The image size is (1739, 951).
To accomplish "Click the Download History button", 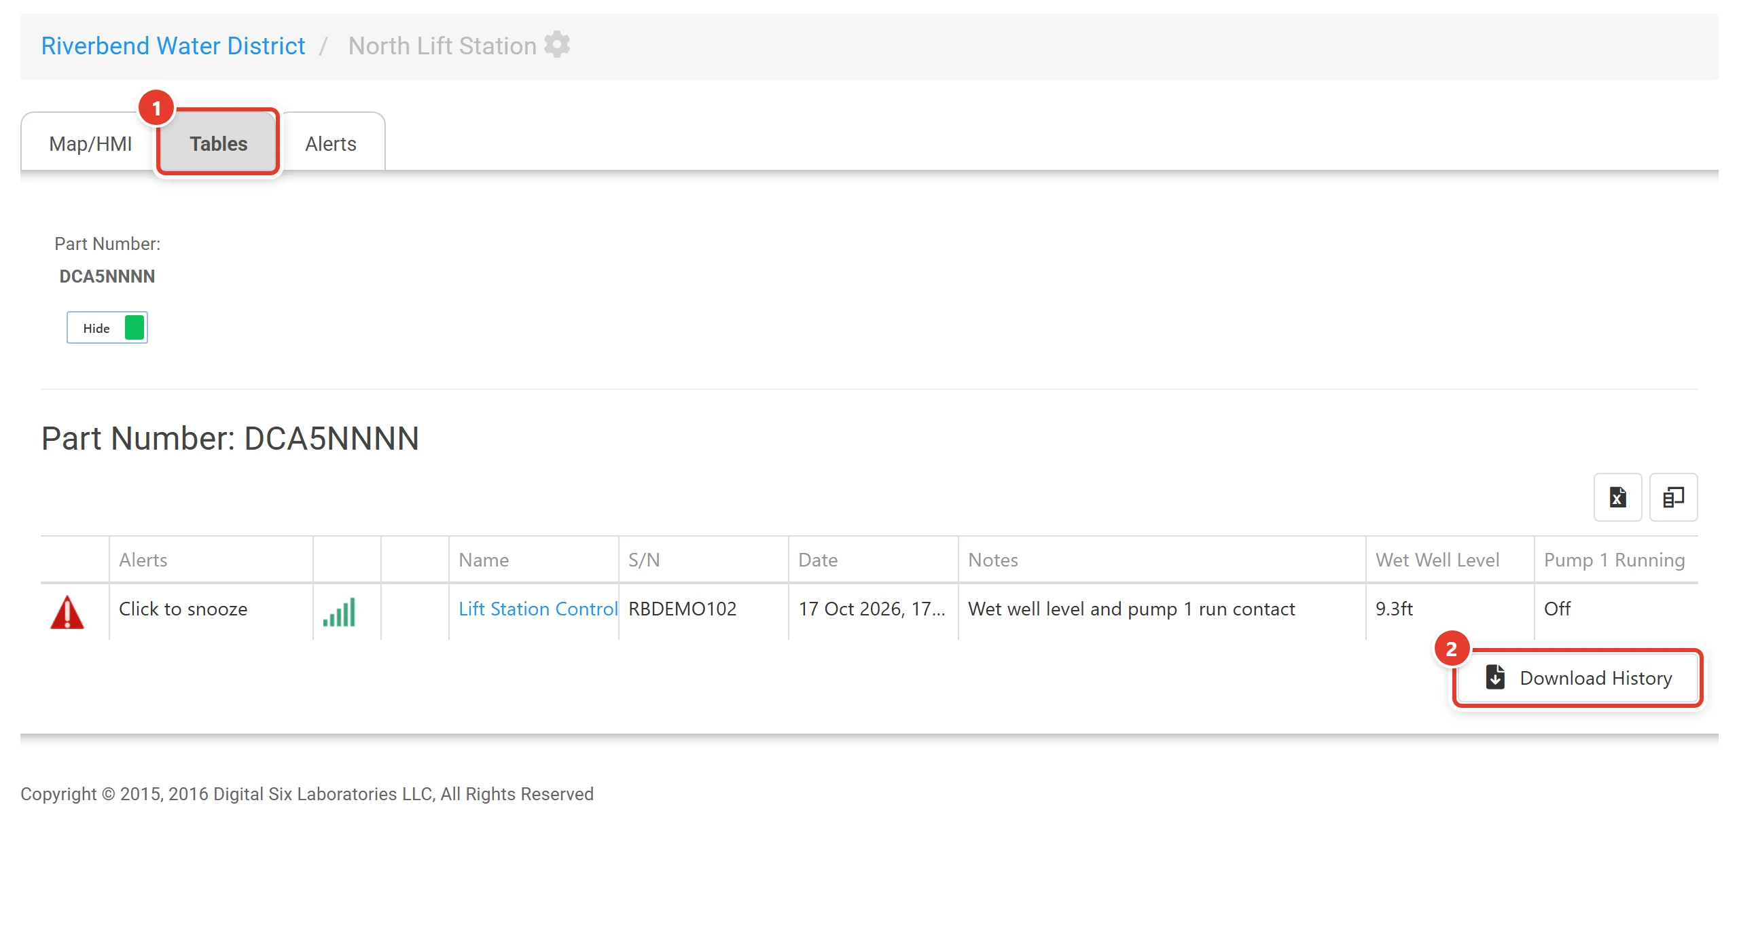I will pos(1577,678).
